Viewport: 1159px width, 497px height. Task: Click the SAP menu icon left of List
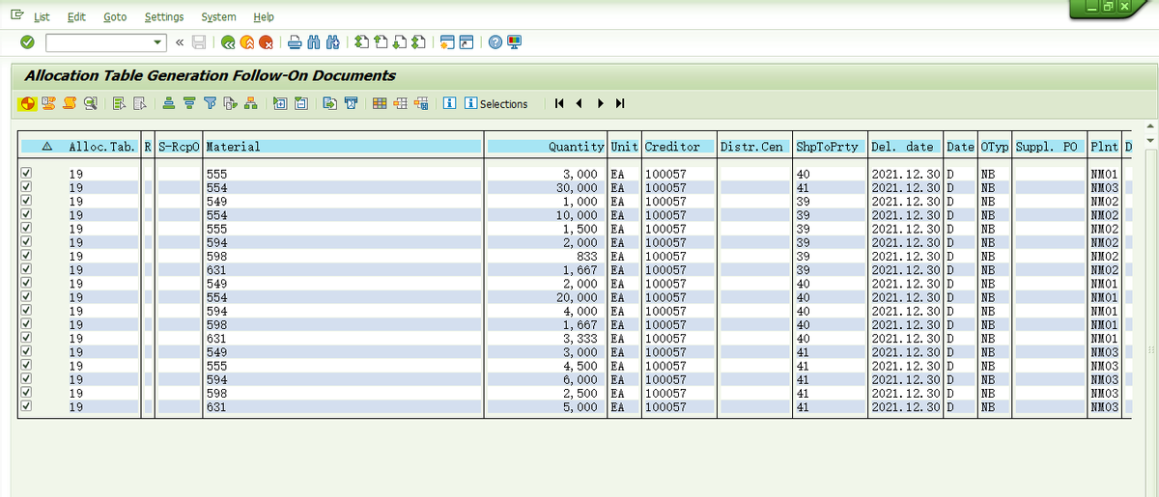(16, 16)
